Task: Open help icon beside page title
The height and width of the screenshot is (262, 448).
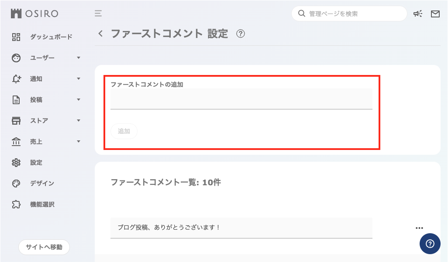Action: coord(241,34)
